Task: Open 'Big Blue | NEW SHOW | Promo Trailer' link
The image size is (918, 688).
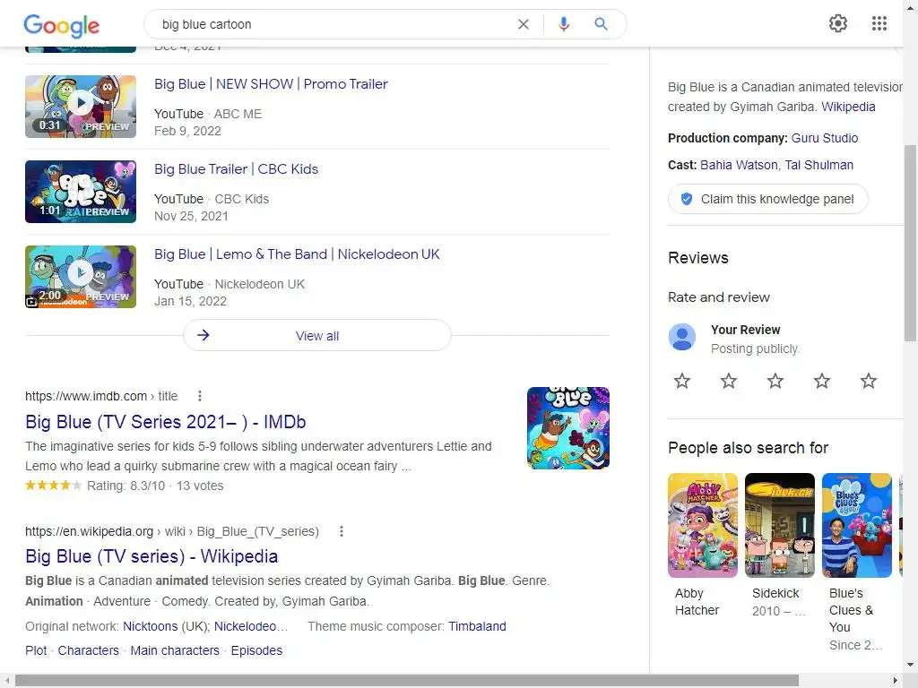Action: pyautogui.click(x=271, y=83)
